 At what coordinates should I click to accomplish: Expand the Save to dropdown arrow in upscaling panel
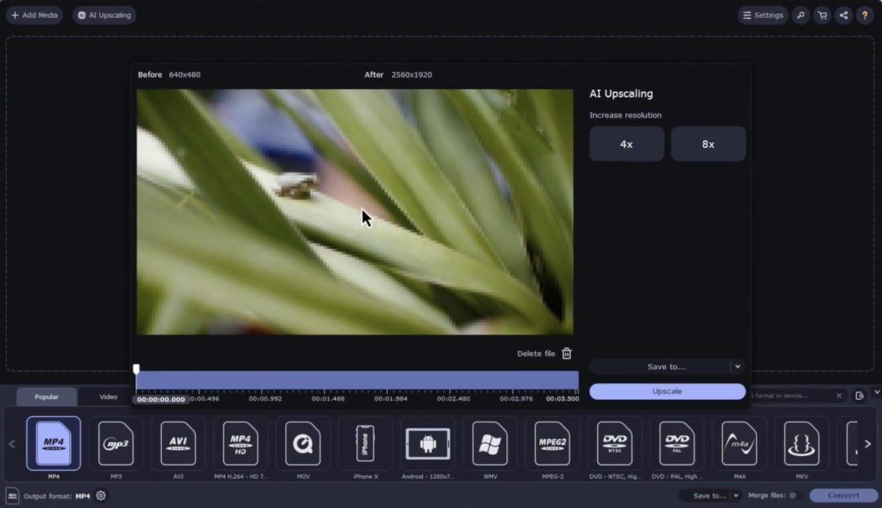(x=737, y=366)
